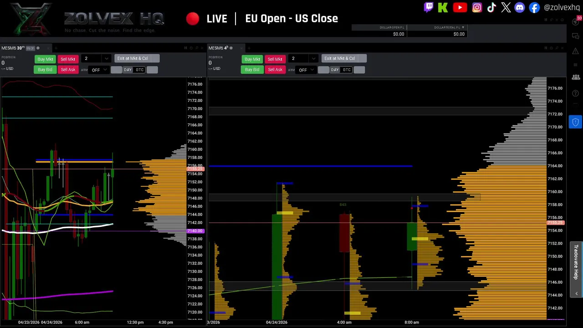Select DAY time-in-force in the 4h panel
Image resolution: width=583 pixels, height=328 pixels.
335,70
